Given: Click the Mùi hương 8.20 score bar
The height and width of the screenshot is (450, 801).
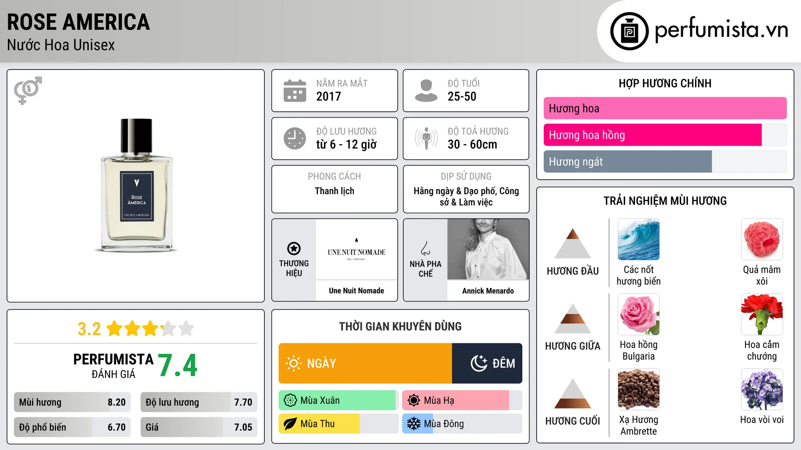Looking at the screenshot, I should pos(72,402).
